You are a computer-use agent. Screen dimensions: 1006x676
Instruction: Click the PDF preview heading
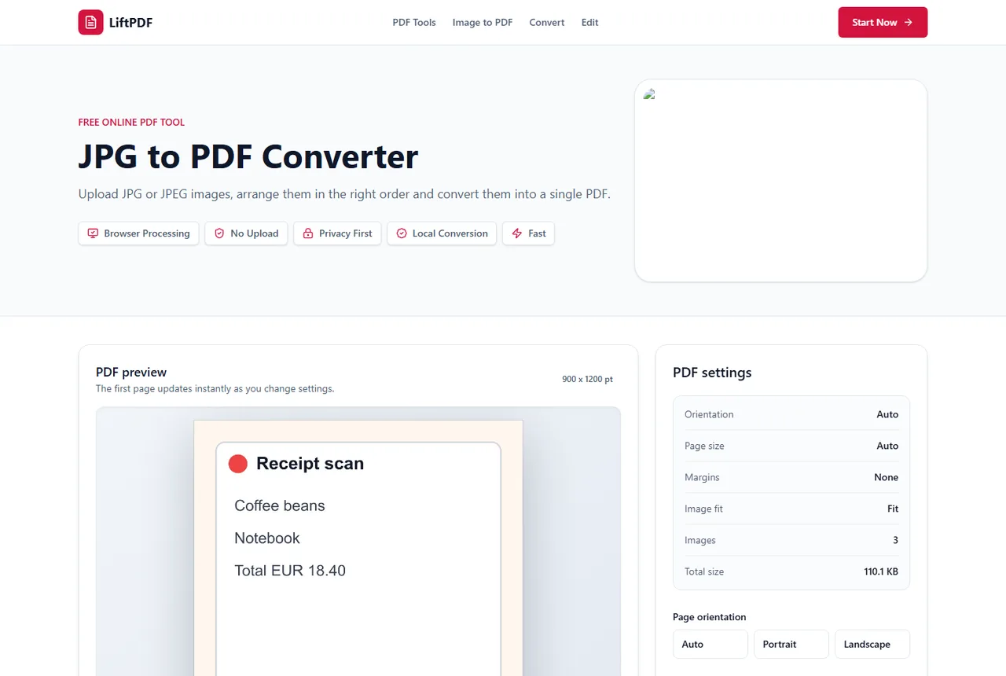pos(131,373)
